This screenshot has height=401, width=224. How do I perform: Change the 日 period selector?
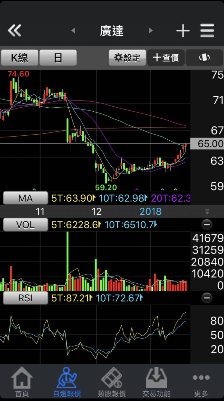click(x=58, y=58)
